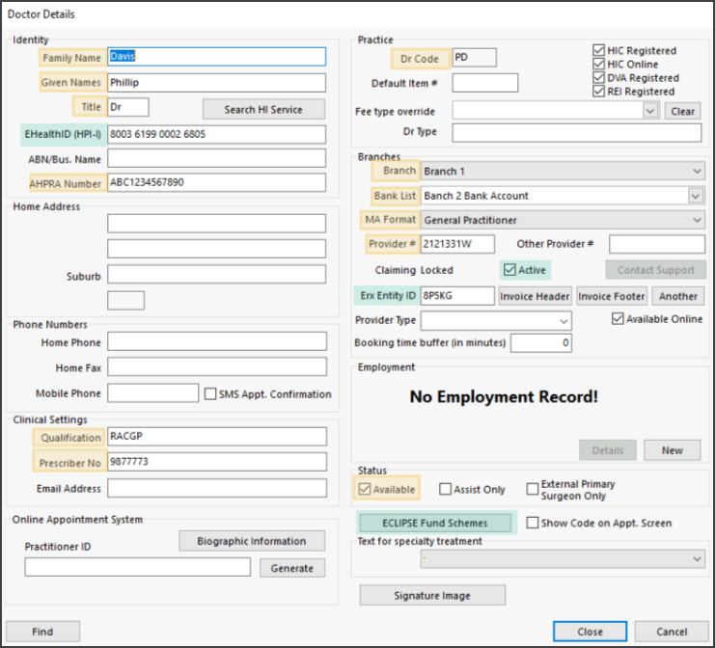Uncheck the DVA Registered checkbox

coord(599,77)
